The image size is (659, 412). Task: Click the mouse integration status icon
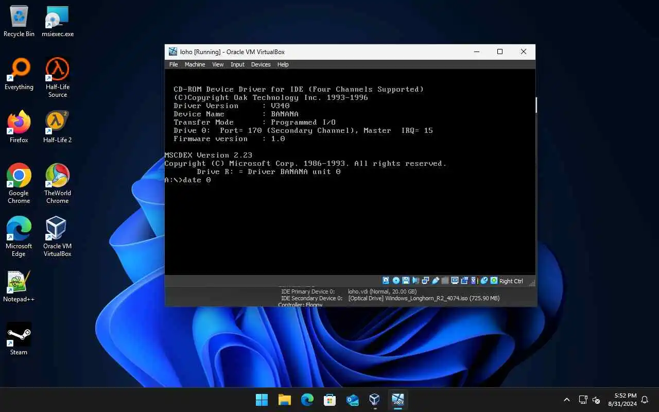click(484, 281)
